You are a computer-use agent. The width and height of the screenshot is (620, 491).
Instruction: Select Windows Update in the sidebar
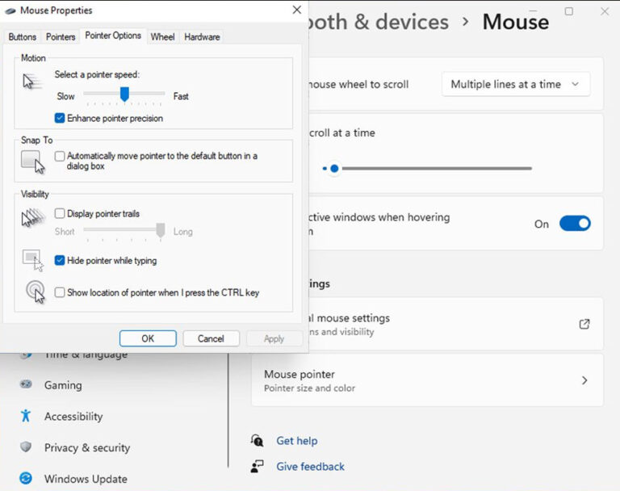pyautogui.click(x=86, y=479)
